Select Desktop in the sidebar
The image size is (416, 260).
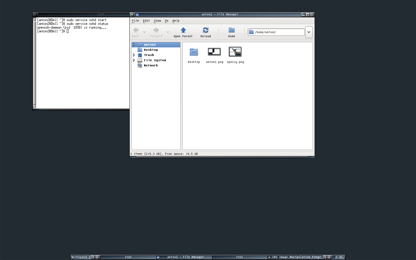coord(151,50)
